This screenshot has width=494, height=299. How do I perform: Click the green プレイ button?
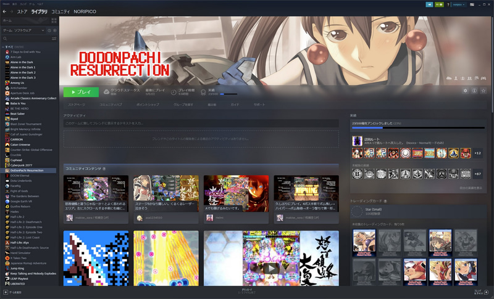point(81,92)
